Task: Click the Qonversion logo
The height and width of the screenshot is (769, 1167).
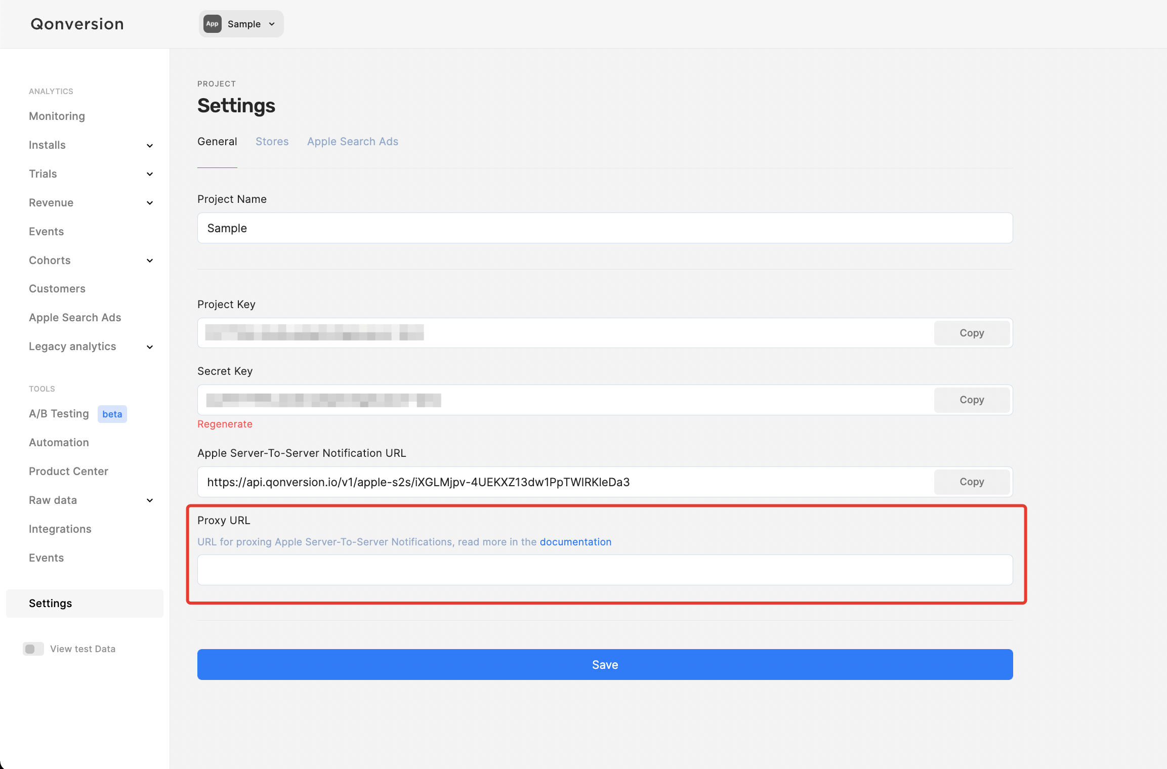Action: tap(77, 24)
